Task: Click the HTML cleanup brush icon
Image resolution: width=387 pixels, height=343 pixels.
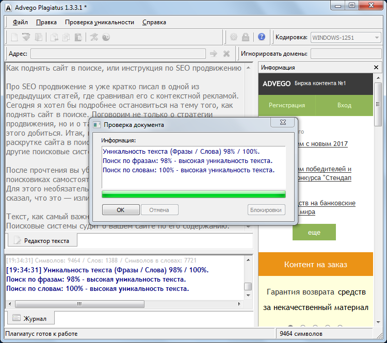Action: [x=26, y=37]
